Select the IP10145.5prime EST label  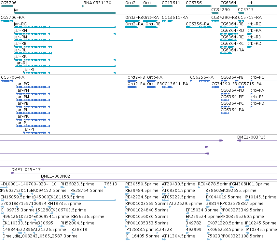[x=260, y=197]
